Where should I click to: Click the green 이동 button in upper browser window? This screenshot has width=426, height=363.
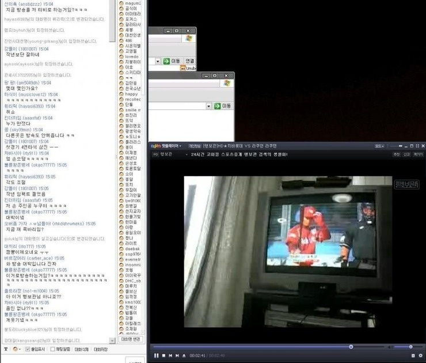pos(171,61)
